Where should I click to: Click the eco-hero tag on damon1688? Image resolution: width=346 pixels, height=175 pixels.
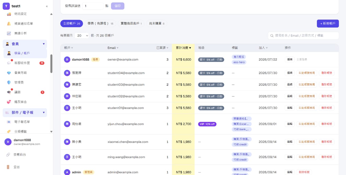coord(239,62)
